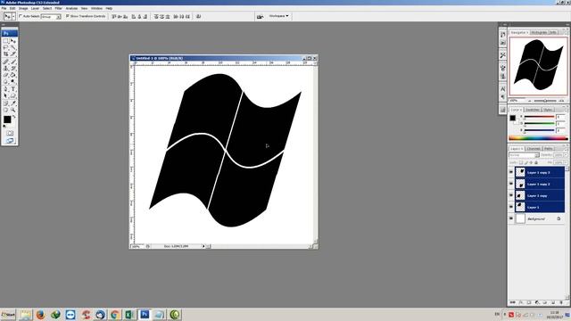
Task: Enable the Auto Select checkbox
Action: [x=21, y=16]
